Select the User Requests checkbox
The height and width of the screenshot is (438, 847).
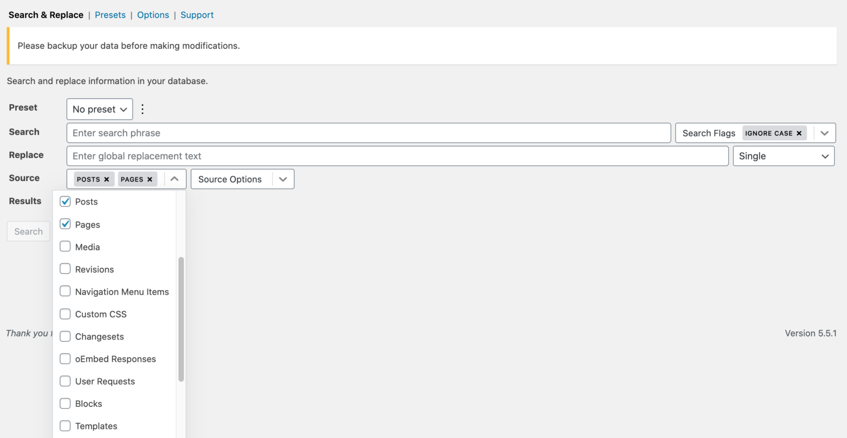coord(65,381)
